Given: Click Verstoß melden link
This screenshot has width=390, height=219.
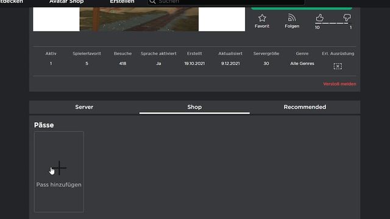Looking at the screenshot, I should (x=339, y=84).
